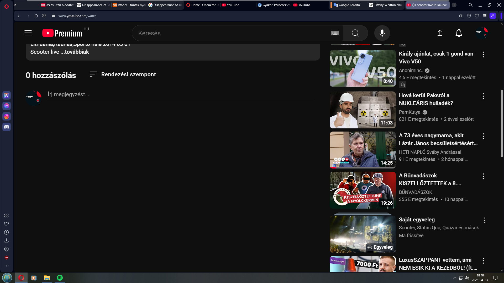Image resolution: width=504 pixels, height=283 pixels.
Task: Open Opera sidebar settings gear
Action: 7,249
